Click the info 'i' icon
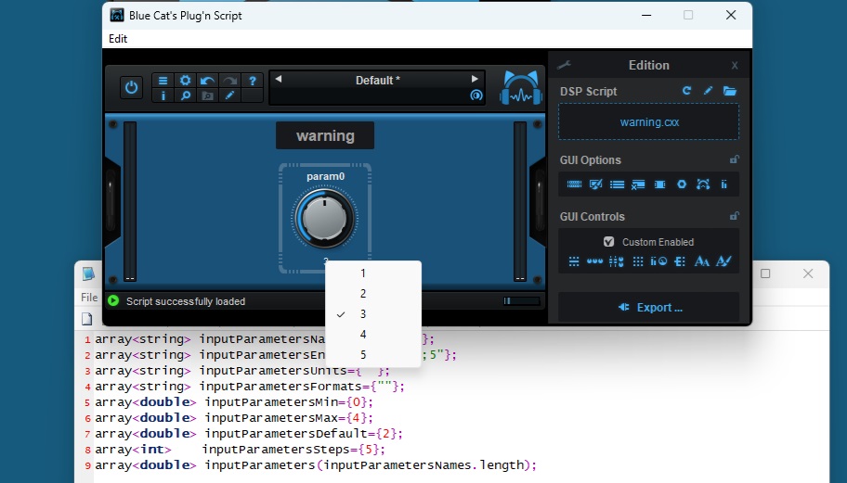Viewport: 847px width, 483px height. click(163, 95)
